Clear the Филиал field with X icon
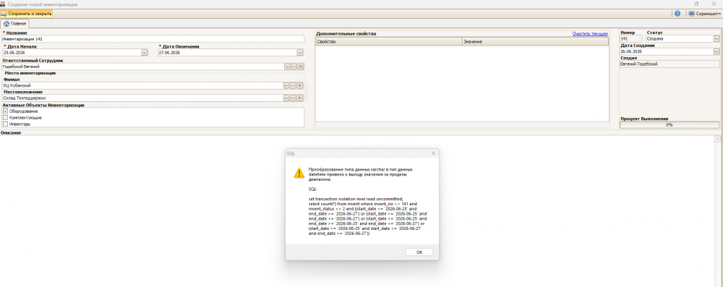The image size is (723, 287). 299,86
